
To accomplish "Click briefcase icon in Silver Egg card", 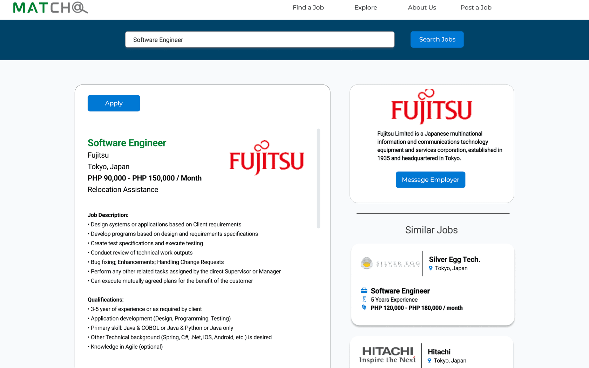I will coord(364,291).
